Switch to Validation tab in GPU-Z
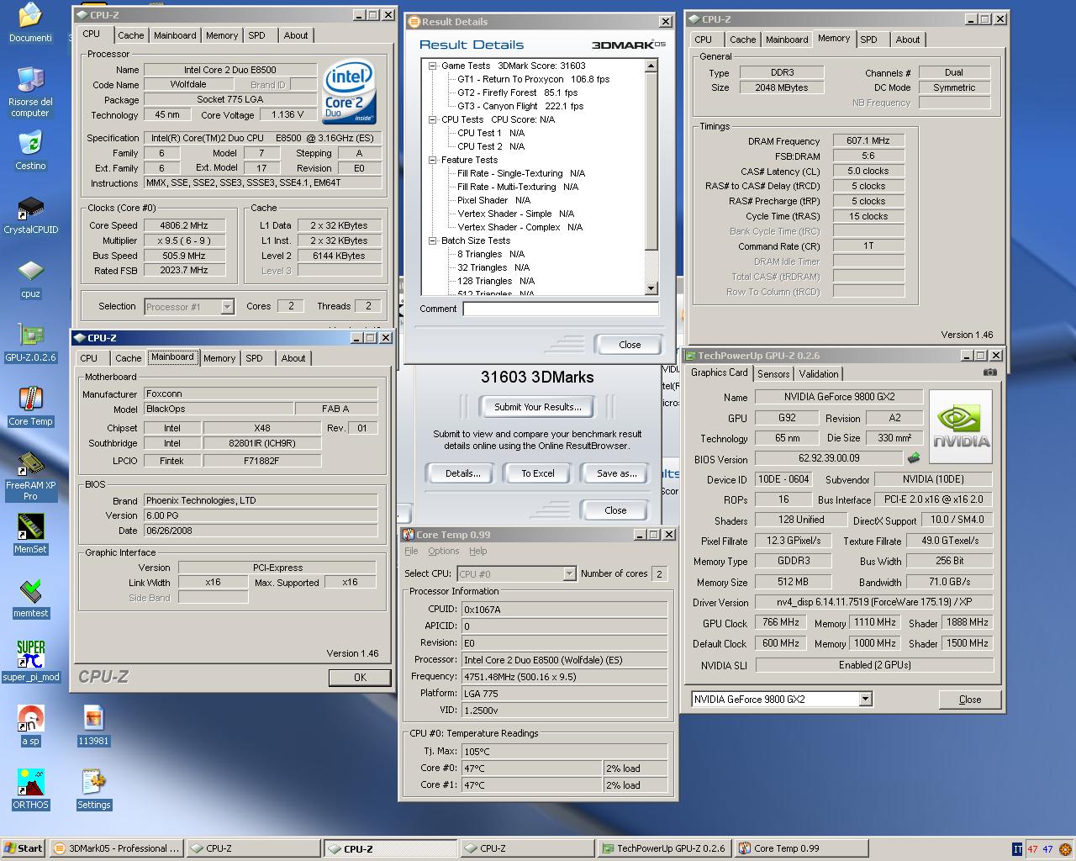Screen dimensions: 1076x861 click(818, 374)
